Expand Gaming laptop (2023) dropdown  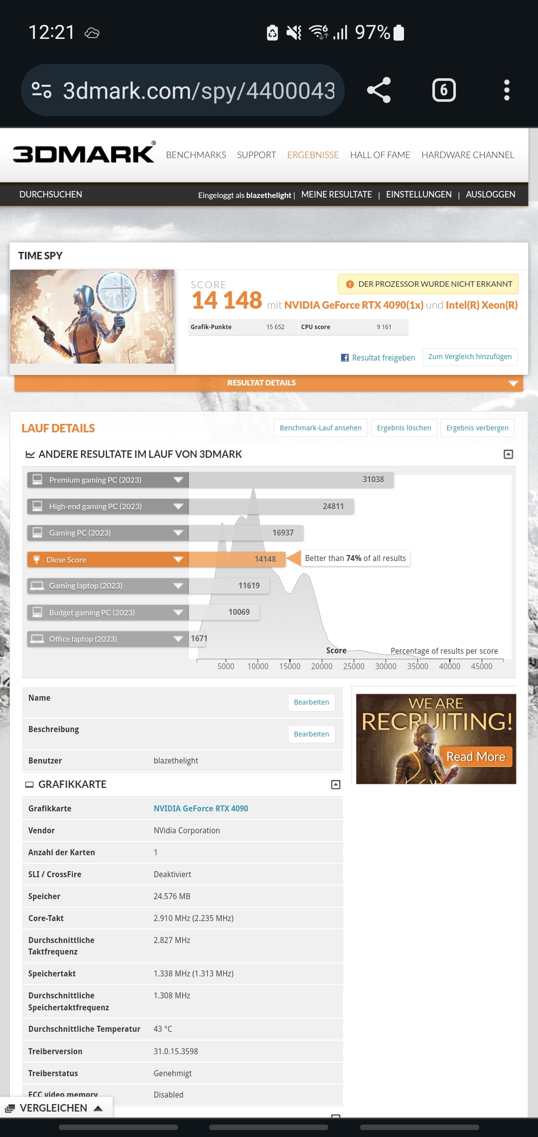178,585
